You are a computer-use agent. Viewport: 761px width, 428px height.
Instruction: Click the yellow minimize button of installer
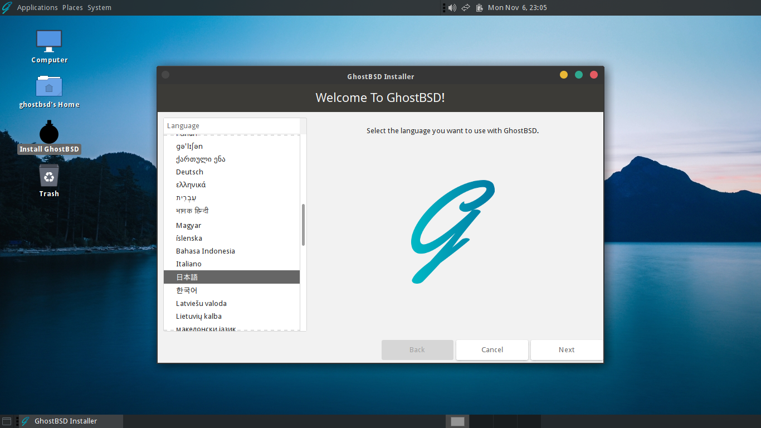click(564, 75)
